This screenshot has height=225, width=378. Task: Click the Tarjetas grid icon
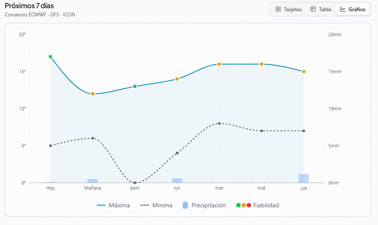point(278,9)
